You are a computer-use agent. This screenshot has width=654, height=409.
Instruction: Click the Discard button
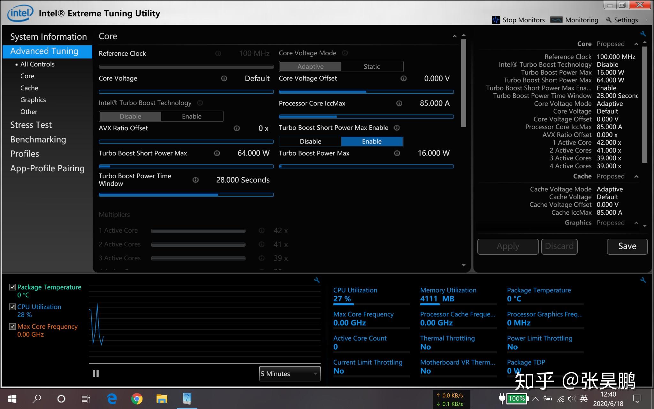click(559, 246)
